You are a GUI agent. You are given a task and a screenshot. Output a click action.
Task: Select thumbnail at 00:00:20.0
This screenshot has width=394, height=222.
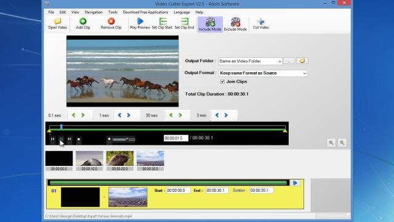[120, 160]
